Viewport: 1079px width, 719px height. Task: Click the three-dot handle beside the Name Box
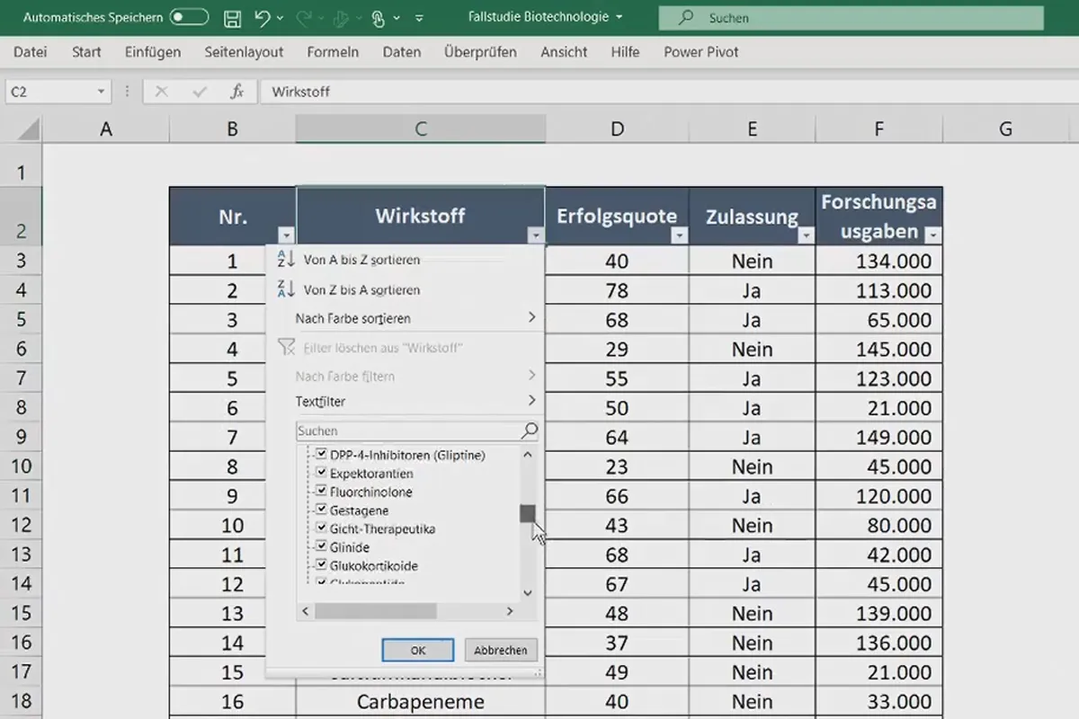[x=127, y=92]
